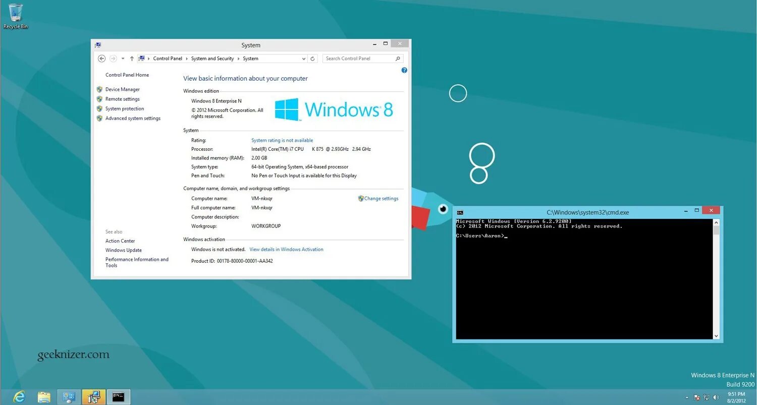Switch to Command Prompt taskbar button
Screen dimensions: 757x405
coord(119,397)
